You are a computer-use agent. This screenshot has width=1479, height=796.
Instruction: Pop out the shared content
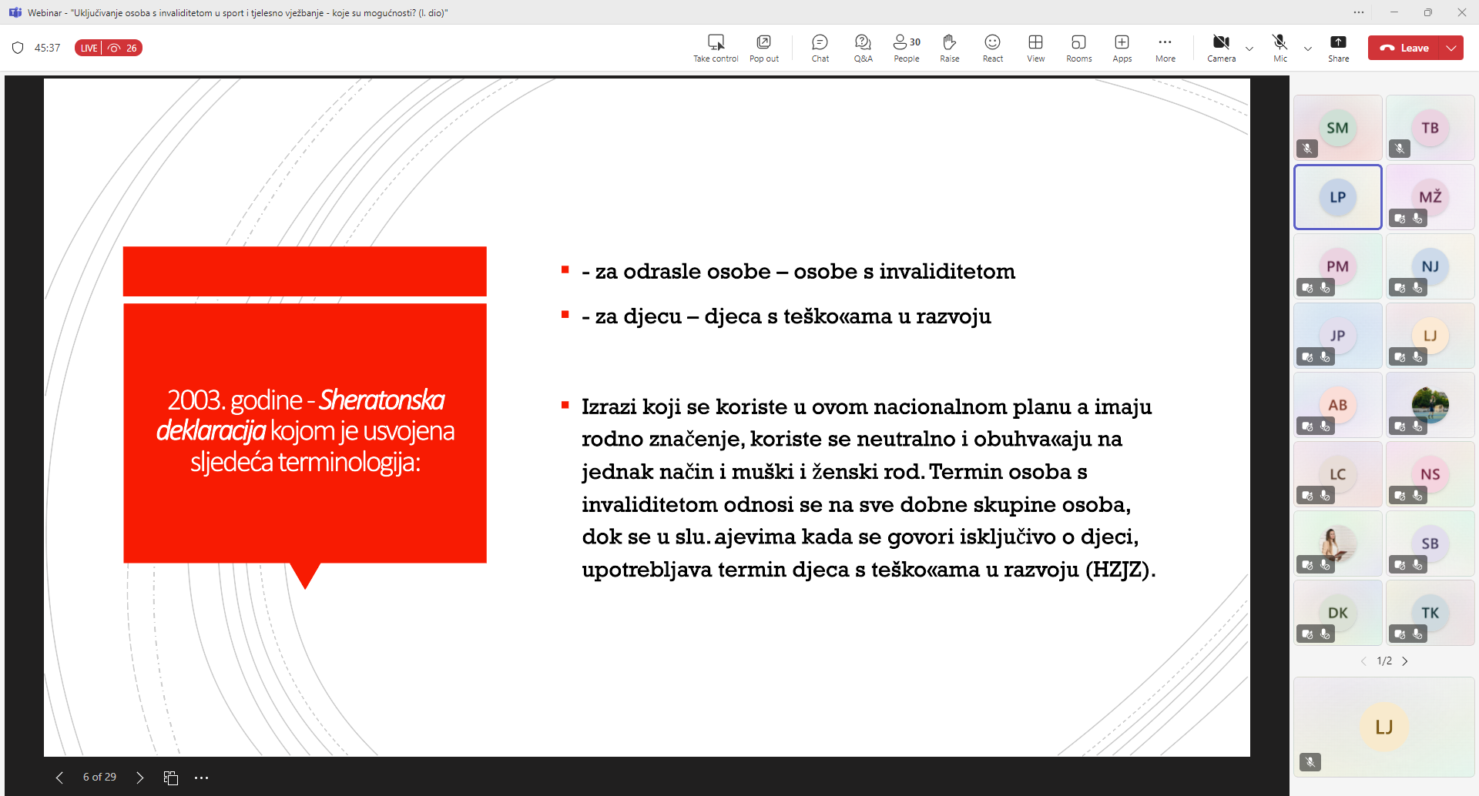[763, 48]
